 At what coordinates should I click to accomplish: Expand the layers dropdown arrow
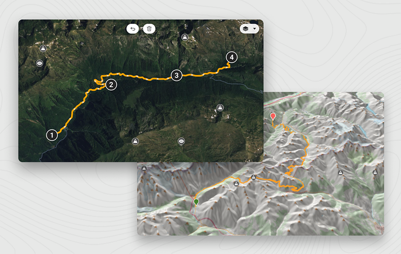coord(254,28)
